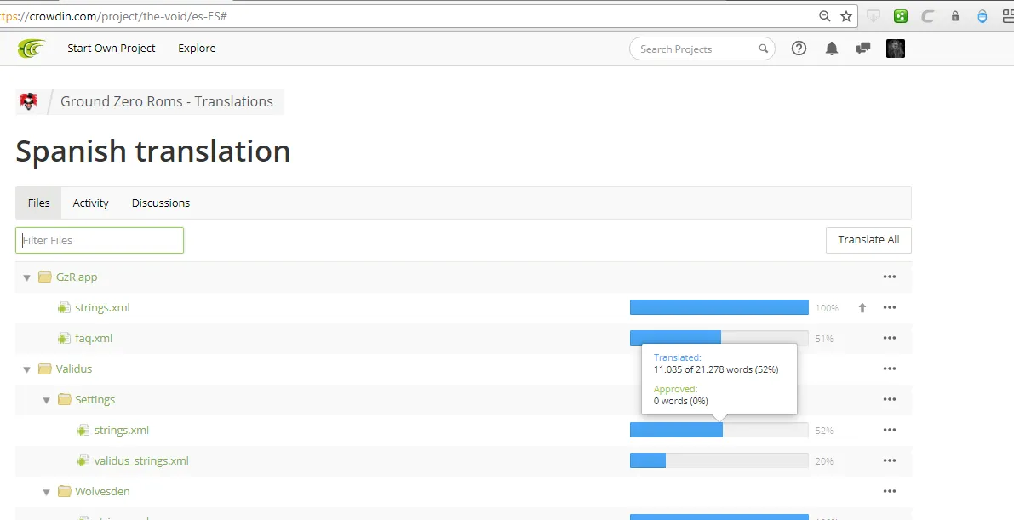Open the more options menu for Wolvesden folder
This screenshot has width=1014, height=520.
click(x=889, y=492)
